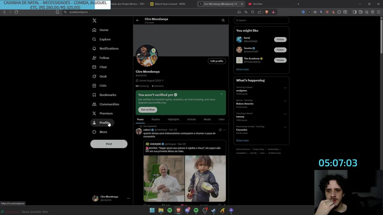The width and height of the screenshot is (383, 215).
Task: Go to Home in the sidebar
Action: pyautogui.click(x=101, y=30)
